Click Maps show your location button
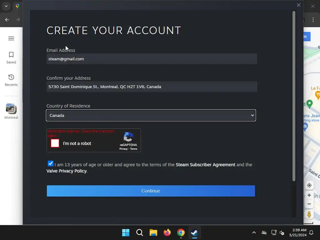Viewport: 320px width, 240px height. 309,185
